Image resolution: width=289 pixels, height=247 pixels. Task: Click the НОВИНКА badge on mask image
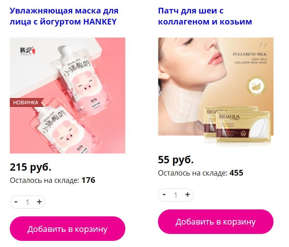point(27,102)
